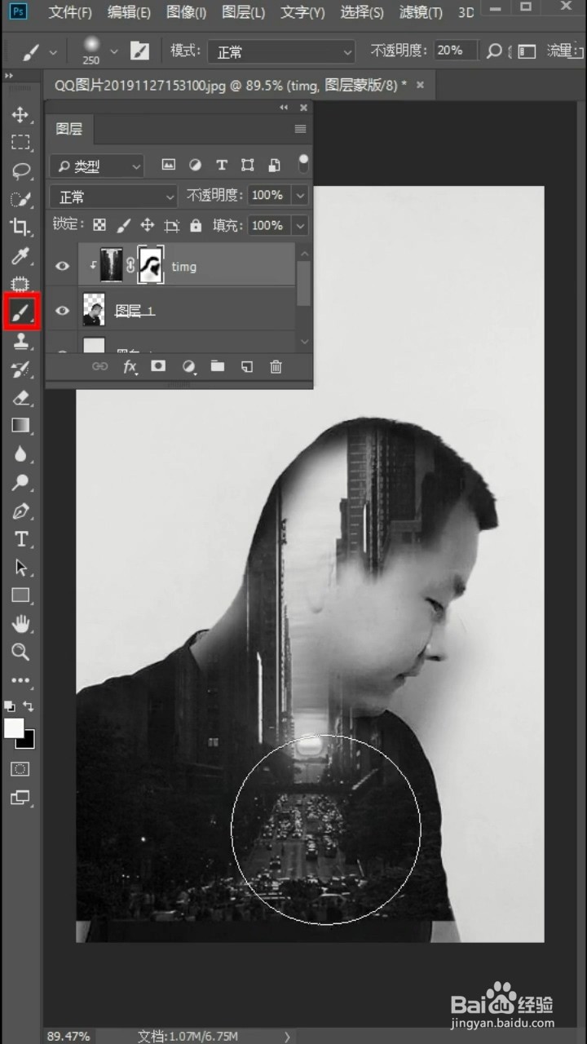Select the Eraser tool
Image resolution: width=587 pixels, height=1044 pixels.
tap(20, 397)
